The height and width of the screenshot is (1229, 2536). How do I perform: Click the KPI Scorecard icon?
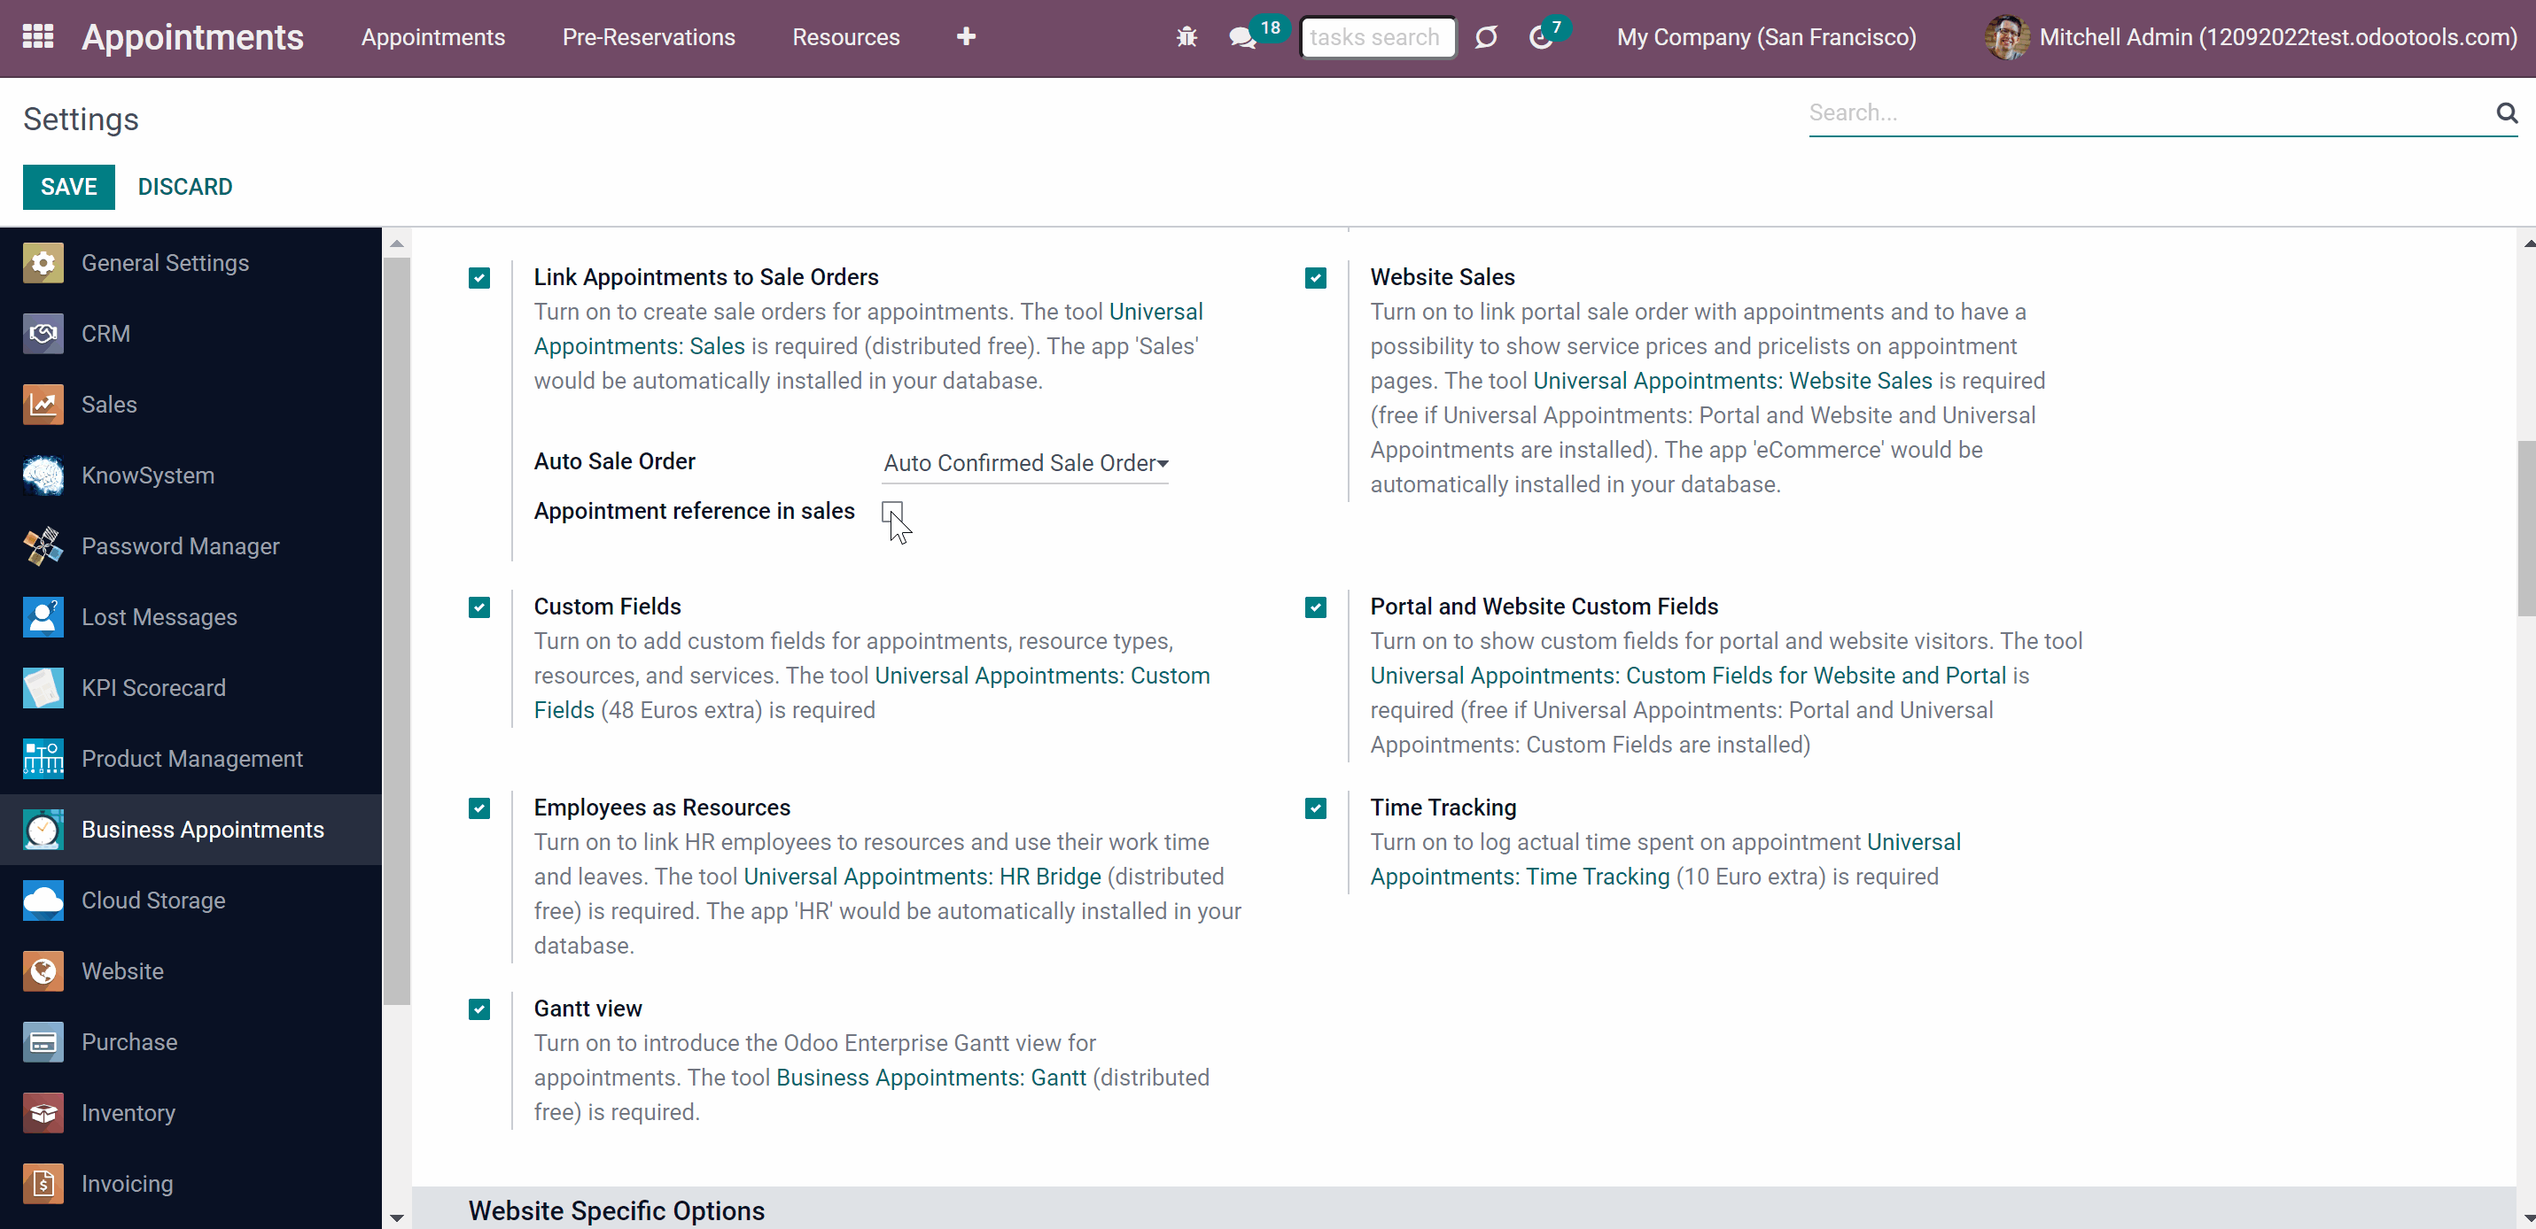pos(43,688)
